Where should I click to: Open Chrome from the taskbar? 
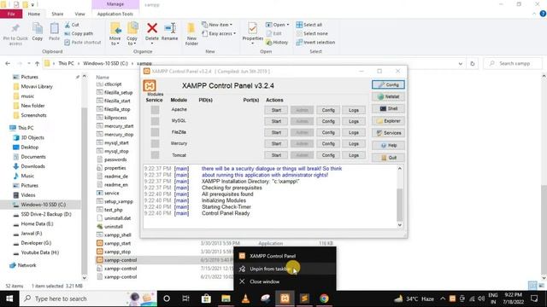[x=324, y=298]
